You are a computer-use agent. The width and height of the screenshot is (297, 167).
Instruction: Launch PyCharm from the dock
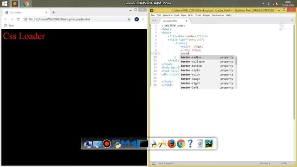pyautogui.click(x=209, y=144)
